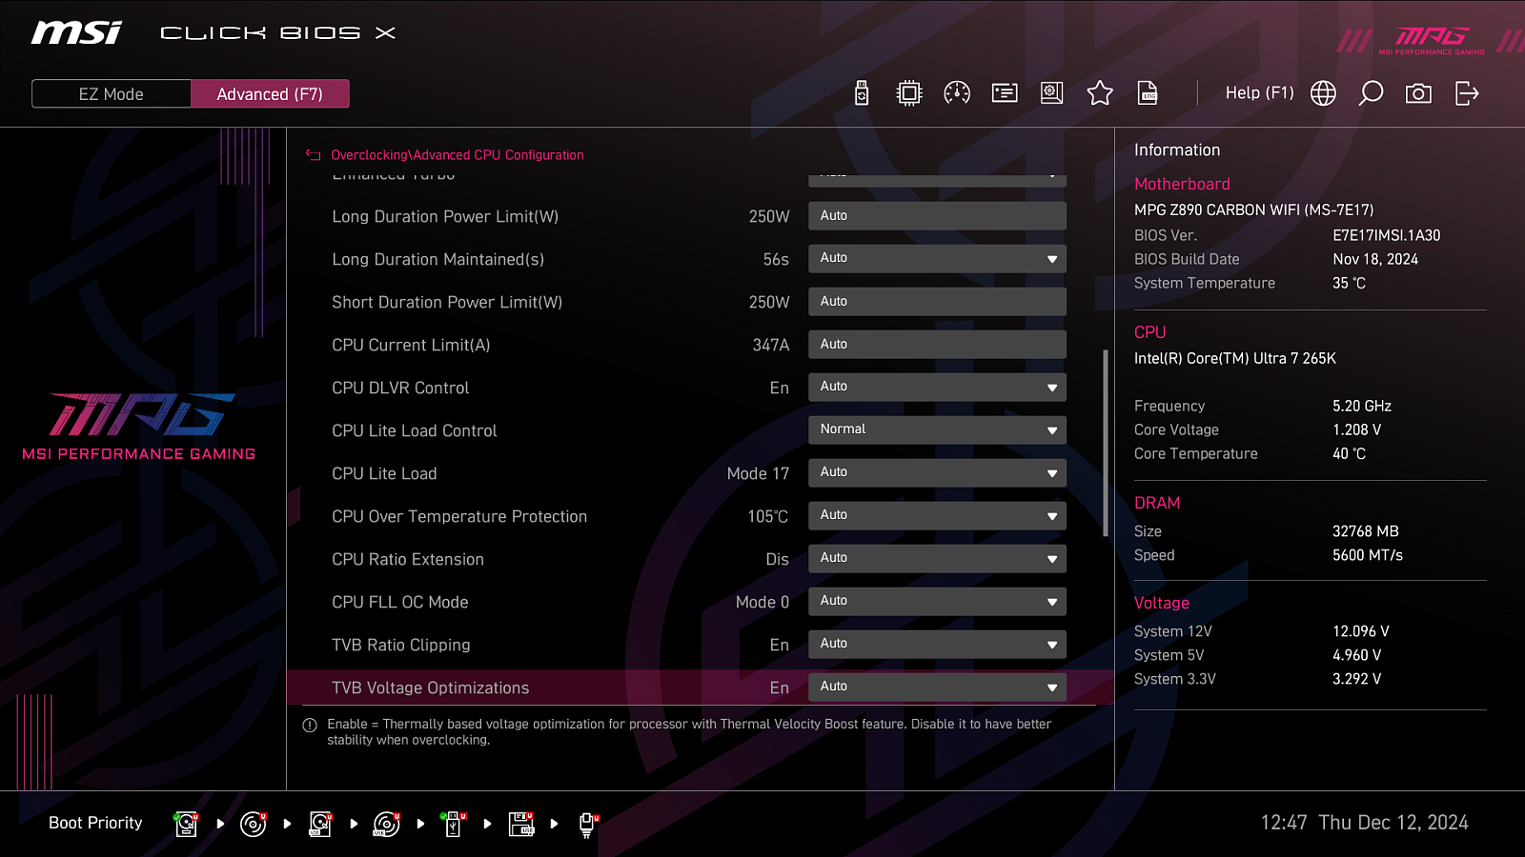Open CPU Over Temperature Protection dropdown
The width and height of the screenshot is (1525, 857).
click(x=937, y=516)
